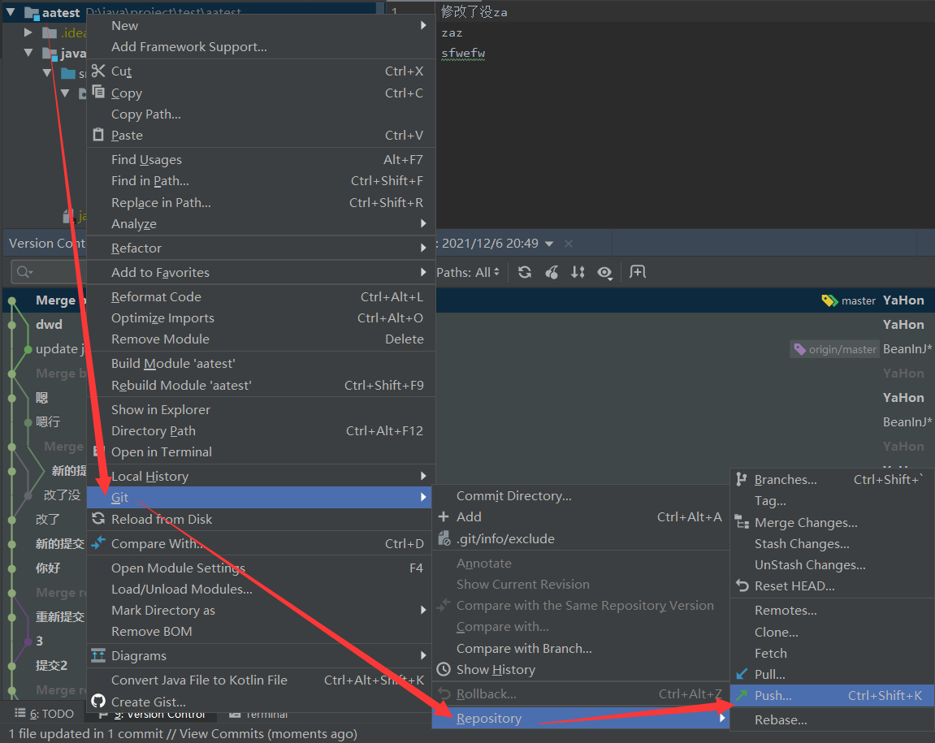Open the Refactor submenu arrow
This screenshot has width=935, height=743.
point(422,248)
